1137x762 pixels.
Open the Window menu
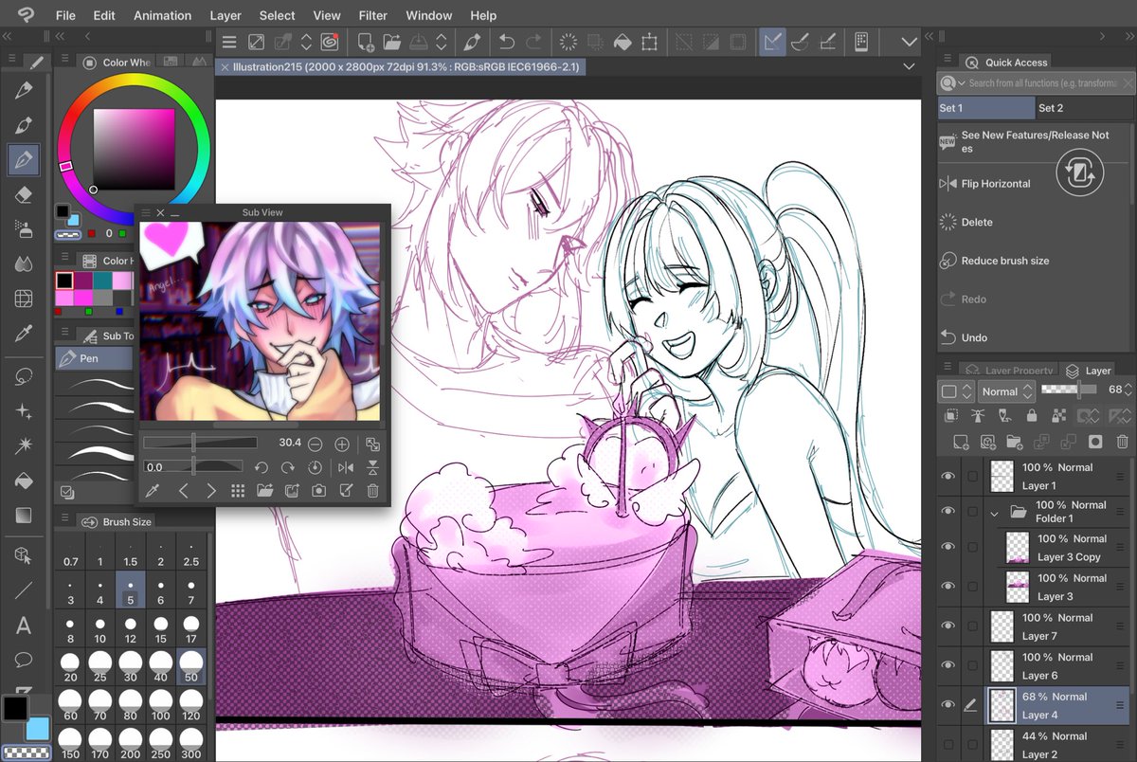point(428,15)
